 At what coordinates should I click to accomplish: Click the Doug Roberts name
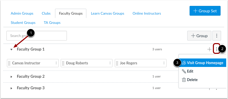click(x=77, y=63)
